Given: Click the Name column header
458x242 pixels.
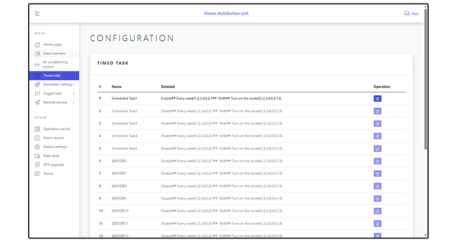Looking at the screenshot, I should [116, 87].
